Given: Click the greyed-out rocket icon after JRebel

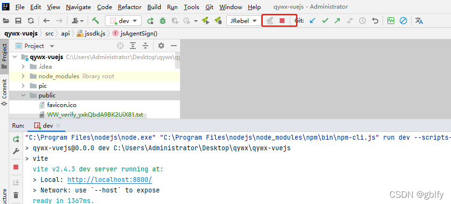Looking at the screenshot, I should click(x=270, y=21).
